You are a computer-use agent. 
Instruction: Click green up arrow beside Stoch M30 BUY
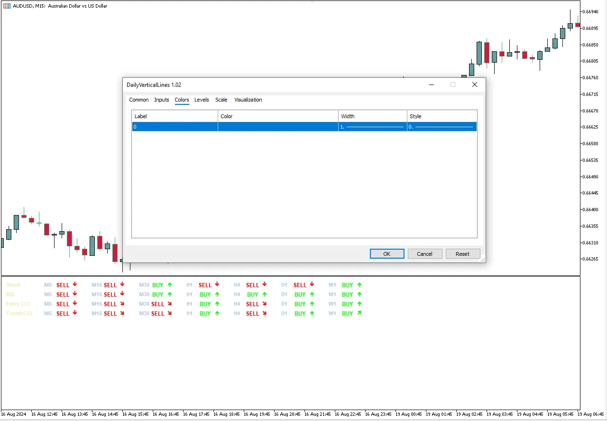(x=170, y=285)
